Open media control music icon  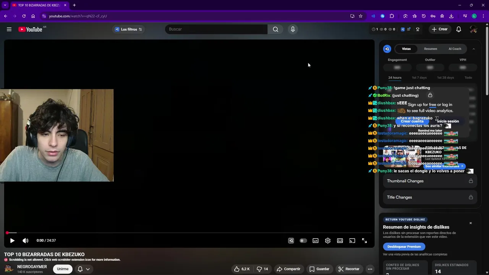(x=465, y=16)
